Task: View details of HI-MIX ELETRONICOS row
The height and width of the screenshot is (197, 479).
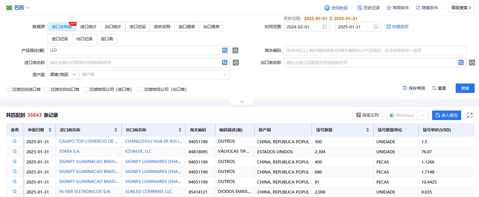Action: point(15,192)
